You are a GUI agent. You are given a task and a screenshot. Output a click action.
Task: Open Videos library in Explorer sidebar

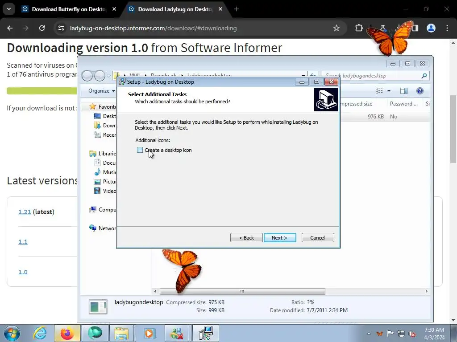pyautogui.click(x=105, y=191)
